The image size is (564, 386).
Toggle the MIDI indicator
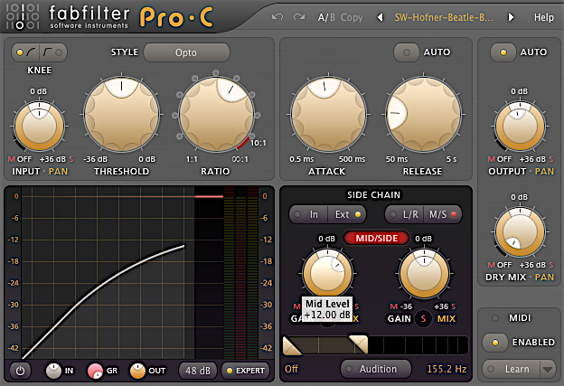495,318
